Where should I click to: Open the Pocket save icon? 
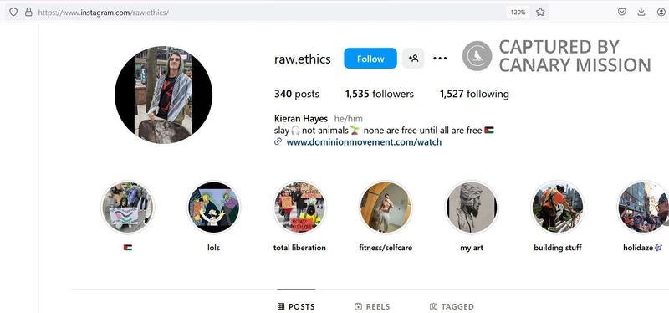click(622, 12)
